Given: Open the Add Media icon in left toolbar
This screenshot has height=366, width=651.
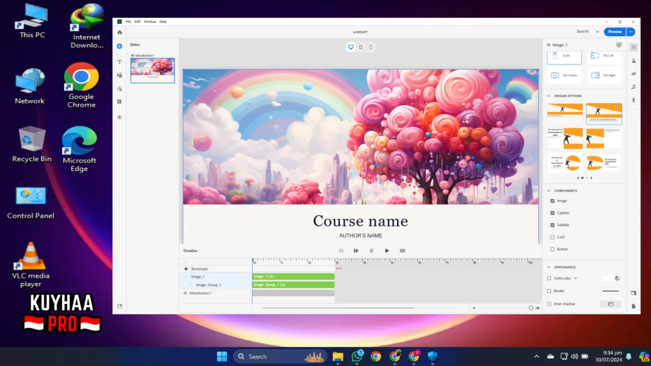Looking at the screenshot, I should coord(120,75).
